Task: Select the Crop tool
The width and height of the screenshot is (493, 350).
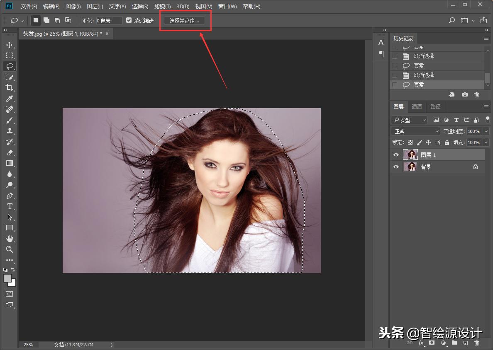Action: coord(9,88)
